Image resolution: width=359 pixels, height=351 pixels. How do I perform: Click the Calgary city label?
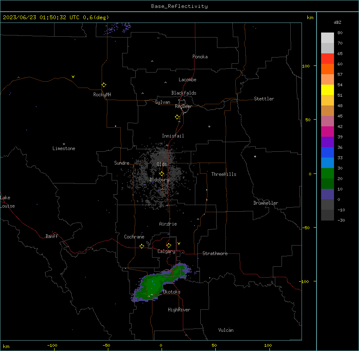pos(167,251)
